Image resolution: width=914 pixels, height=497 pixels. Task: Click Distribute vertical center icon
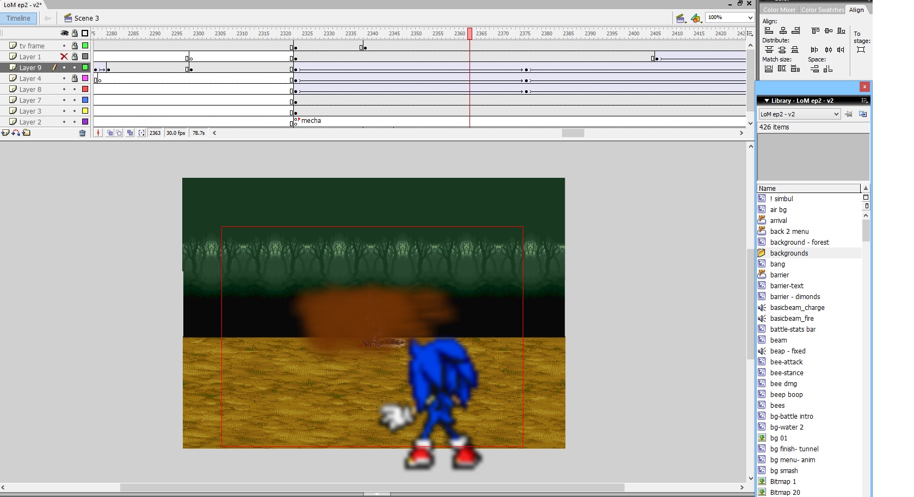[782, 49]
